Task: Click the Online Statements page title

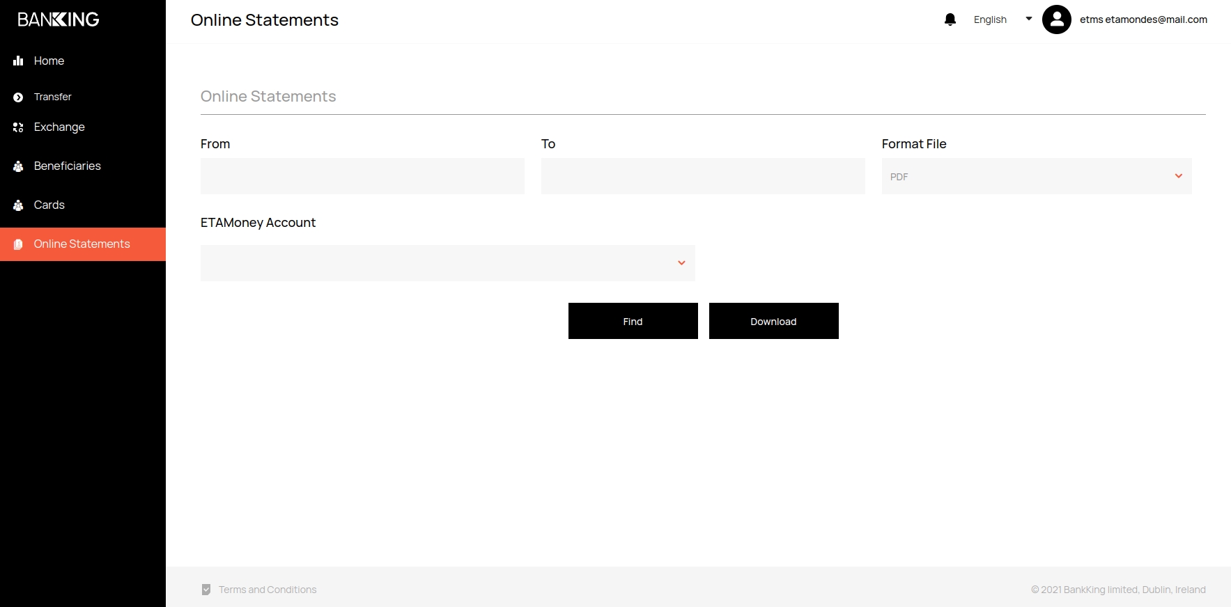Action: coord(265,20)
